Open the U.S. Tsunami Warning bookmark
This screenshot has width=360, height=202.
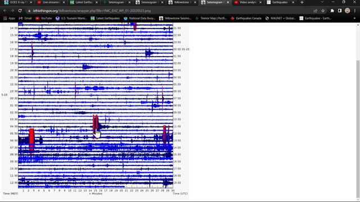(71, 18)
